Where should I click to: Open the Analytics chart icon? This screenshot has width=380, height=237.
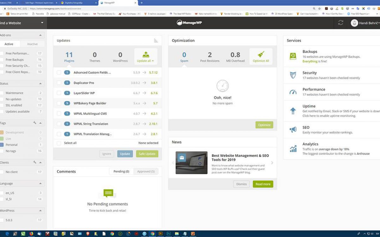(293, 149)
